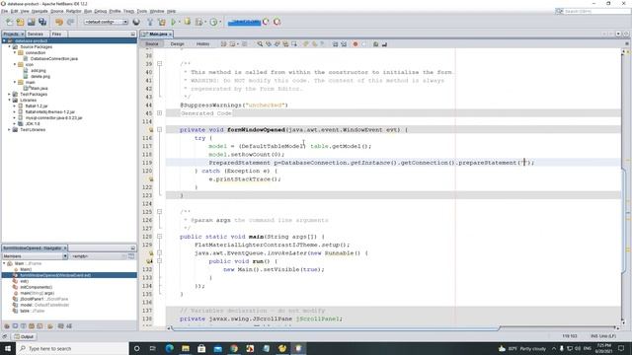Click the Comment lines editor icon

tap(375, 43)
